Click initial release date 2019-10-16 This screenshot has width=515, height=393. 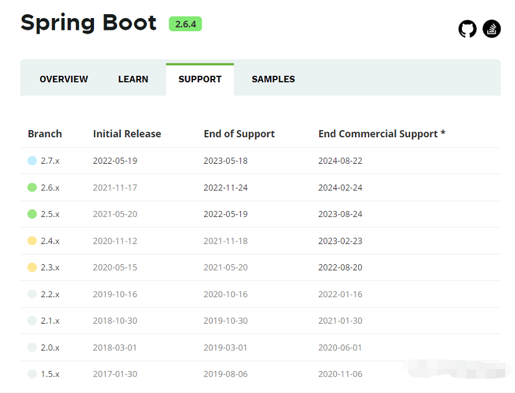point(115,294)
